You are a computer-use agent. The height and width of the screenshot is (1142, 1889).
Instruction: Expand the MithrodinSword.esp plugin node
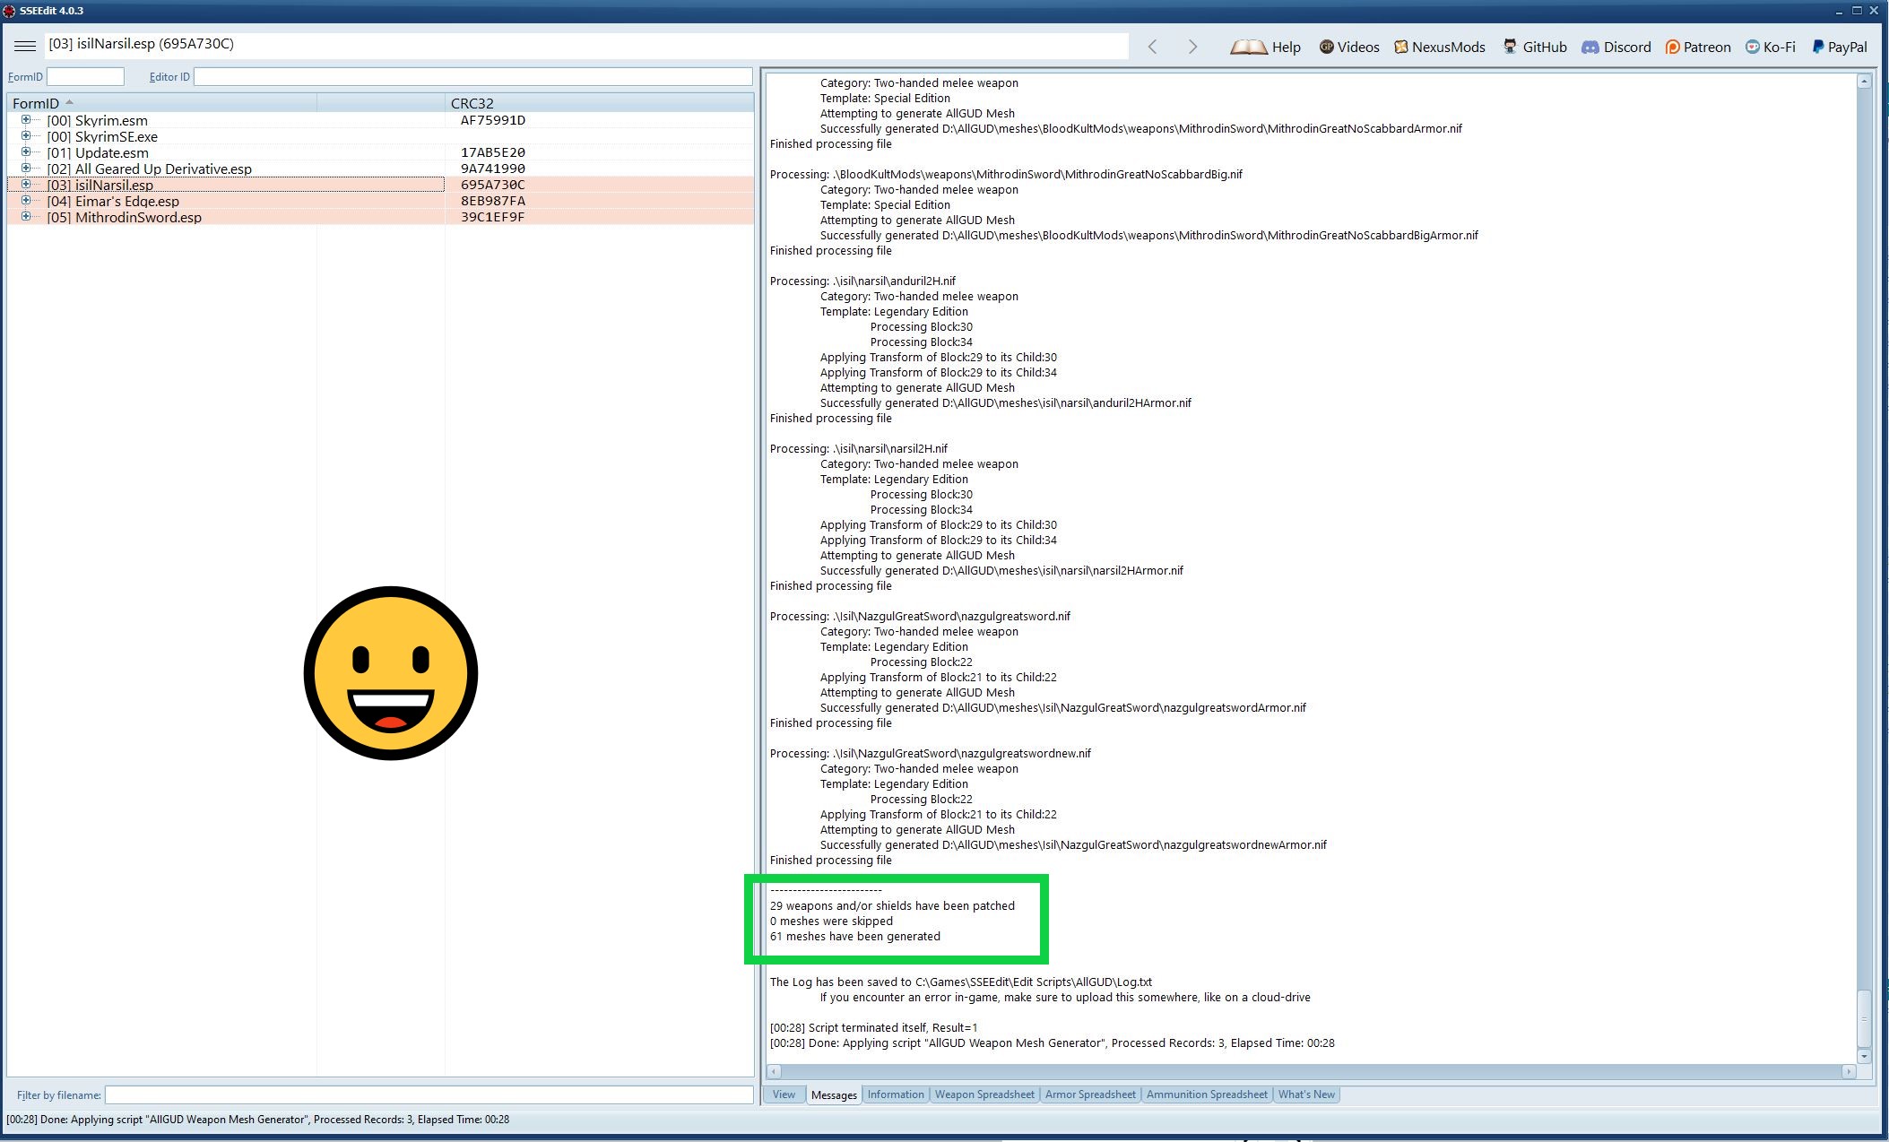[26, 217]
